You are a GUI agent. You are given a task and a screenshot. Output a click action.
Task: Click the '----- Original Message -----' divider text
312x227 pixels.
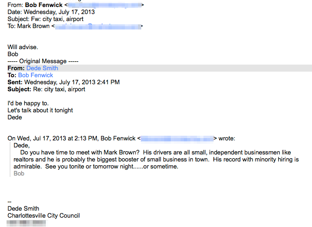pyautogui.click(x=43, y=61)
